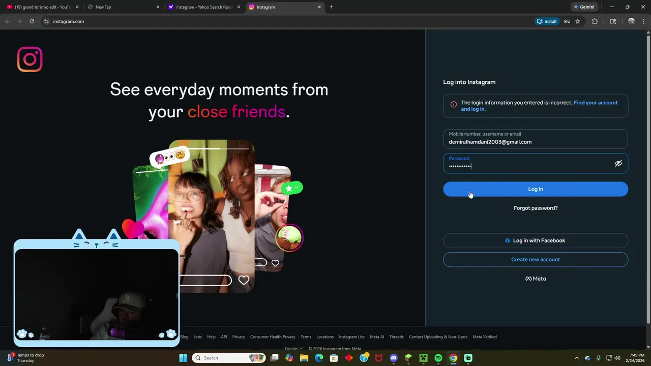Open the Chrome profile avatar
Viewport: 651px width, 366px height.
tap(631, 21)
